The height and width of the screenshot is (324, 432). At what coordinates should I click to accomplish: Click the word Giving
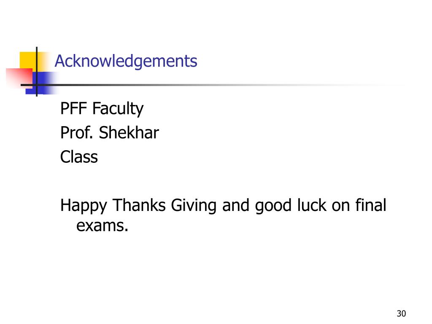[194, 206]
